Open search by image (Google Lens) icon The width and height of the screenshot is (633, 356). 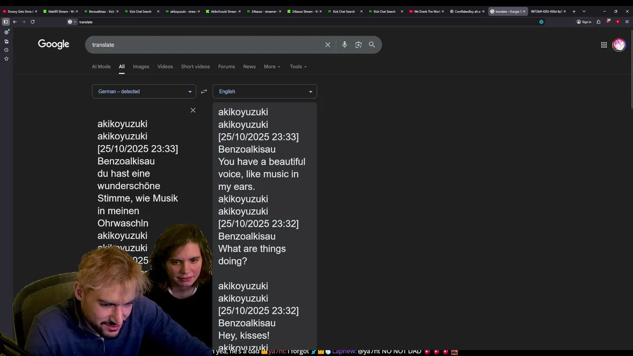(359, 44)
